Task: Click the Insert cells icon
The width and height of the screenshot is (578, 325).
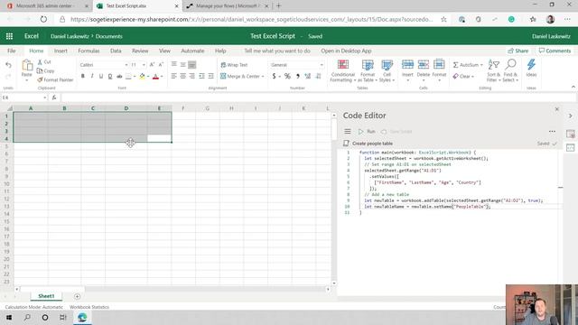Action: [x=407, y=64]
